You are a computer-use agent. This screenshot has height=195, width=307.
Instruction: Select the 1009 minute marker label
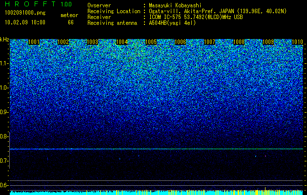pos(268,42)
